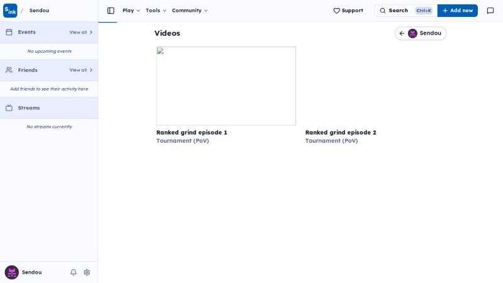Open Ranked grind episode 1 thumbnail
Image resolution: width=503 pixels, height=283 pixels.
[226, 86]
